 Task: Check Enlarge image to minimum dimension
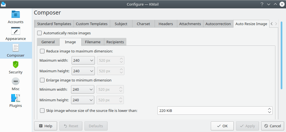tap(42, 80)
